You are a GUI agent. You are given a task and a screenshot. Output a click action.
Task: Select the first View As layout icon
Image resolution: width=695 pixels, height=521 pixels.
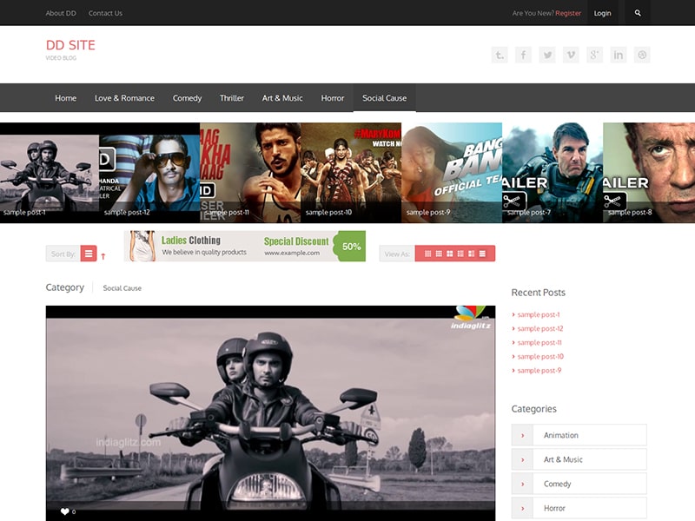pyautogui.click(x=427, y=254)
